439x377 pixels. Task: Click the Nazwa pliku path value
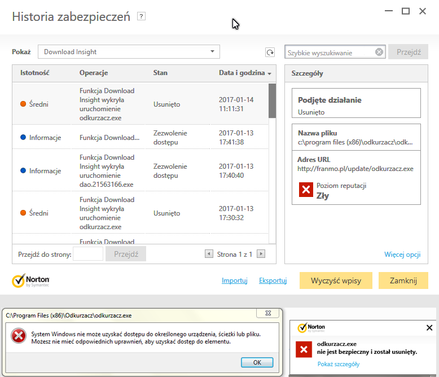tap(355, 142)
